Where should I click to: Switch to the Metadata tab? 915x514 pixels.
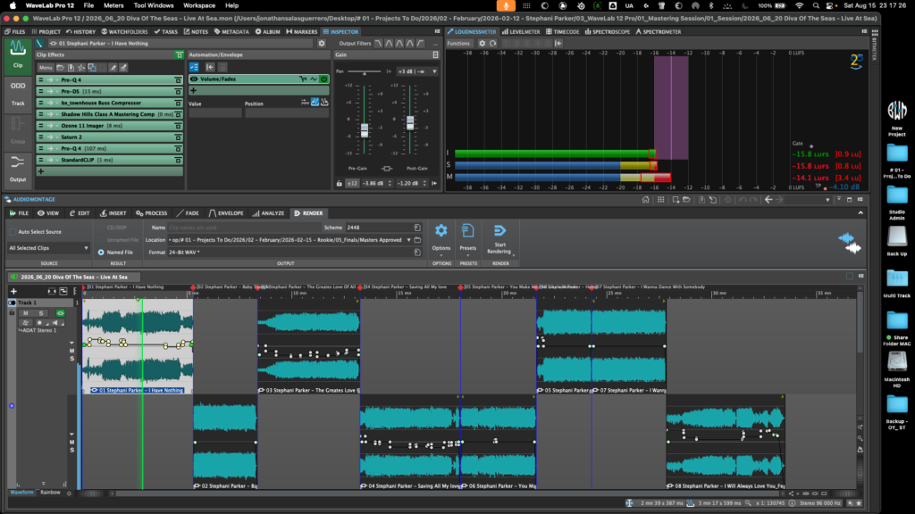click(231, 31)
